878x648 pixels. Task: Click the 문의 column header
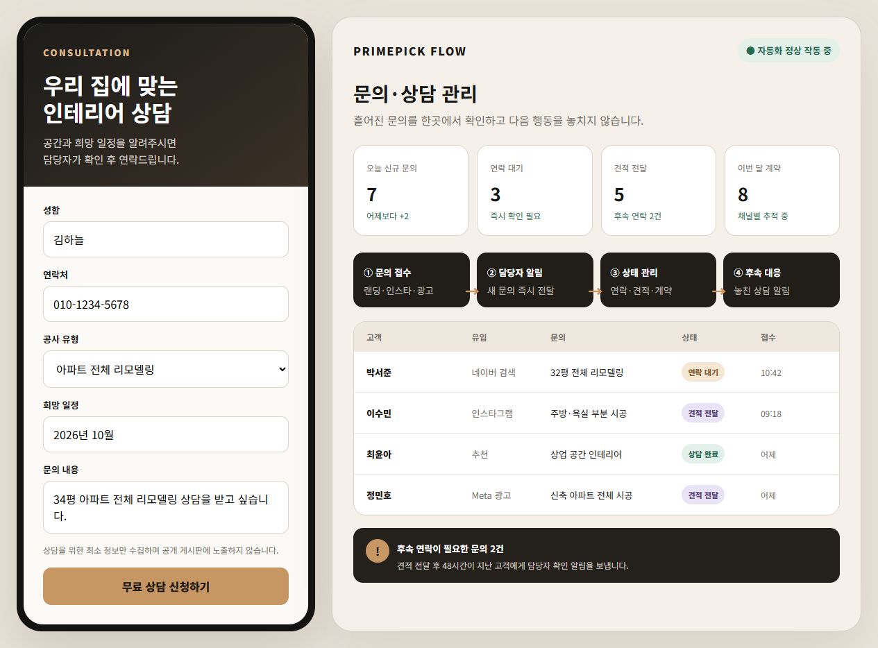[x=558, y=337]
